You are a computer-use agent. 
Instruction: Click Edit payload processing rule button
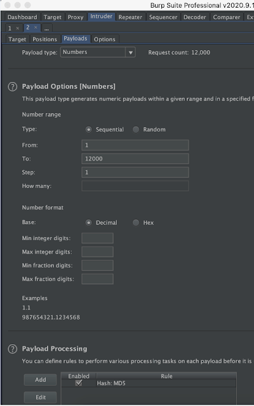pos(41,397)
